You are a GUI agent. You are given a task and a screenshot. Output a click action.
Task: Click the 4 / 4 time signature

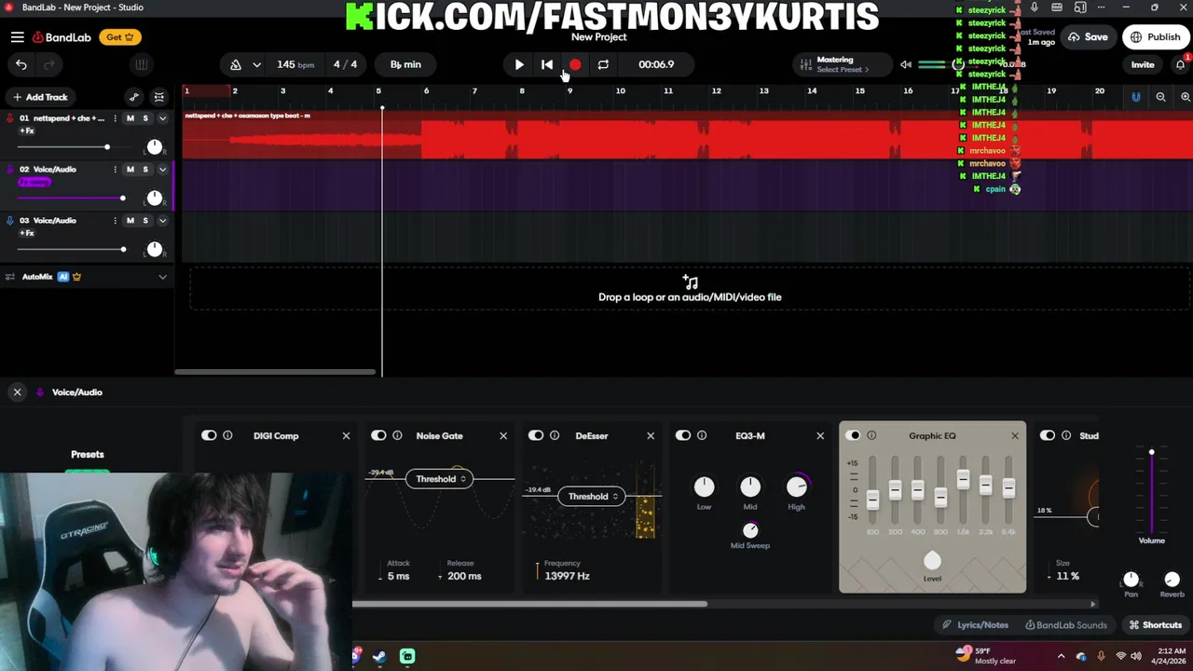(x=345, y=64)
